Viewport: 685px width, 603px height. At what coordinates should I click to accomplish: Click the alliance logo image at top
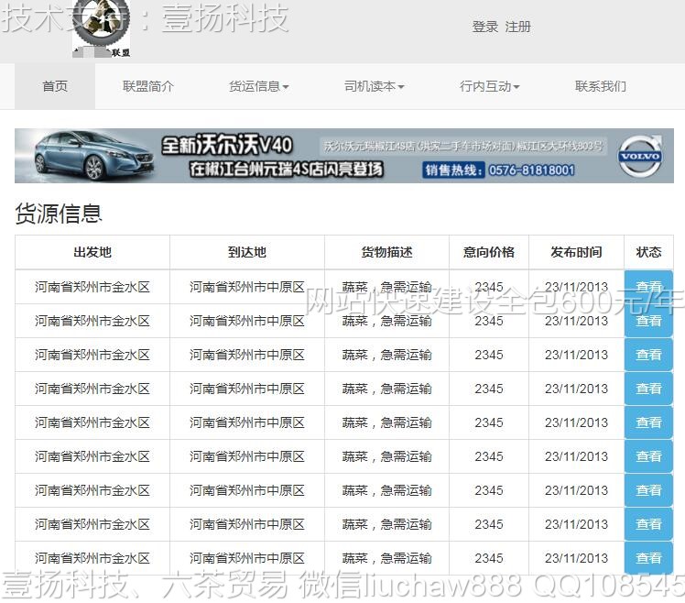102,28
